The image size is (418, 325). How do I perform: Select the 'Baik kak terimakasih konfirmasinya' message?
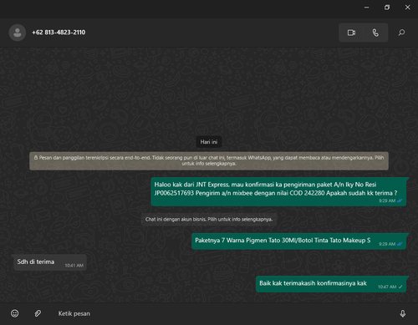(331, 284)
